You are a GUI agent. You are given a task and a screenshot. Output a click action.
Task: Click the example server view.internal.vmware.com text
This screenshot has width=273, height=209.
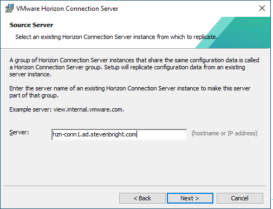(89, 109)
